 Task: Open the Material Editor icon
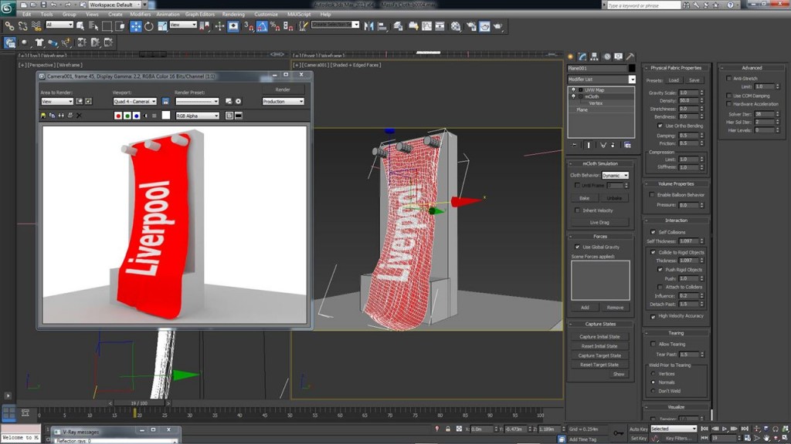[456, 26]
